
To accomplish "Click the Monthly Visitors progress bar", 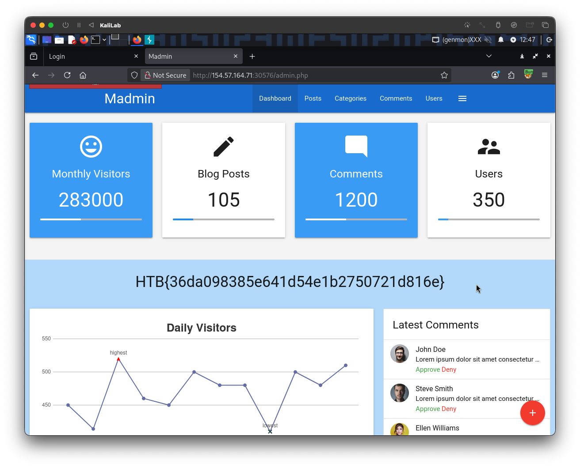I will (x=91, y=219).
